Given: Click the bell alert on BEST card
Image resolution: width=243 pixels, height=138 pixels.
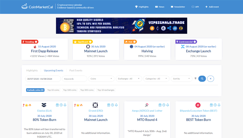Looking at the screenshot, I should (x=219, y=105).
